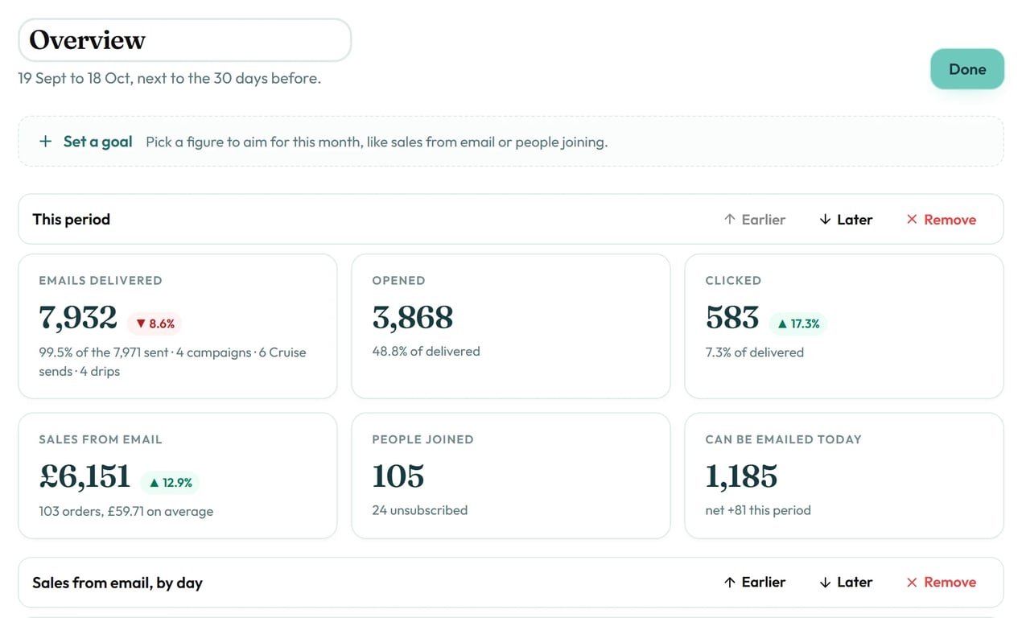The width and height of the screenshot is (1022, 618).
Task: Click the plus icon beside Set a goal
Action: point(45,142)
